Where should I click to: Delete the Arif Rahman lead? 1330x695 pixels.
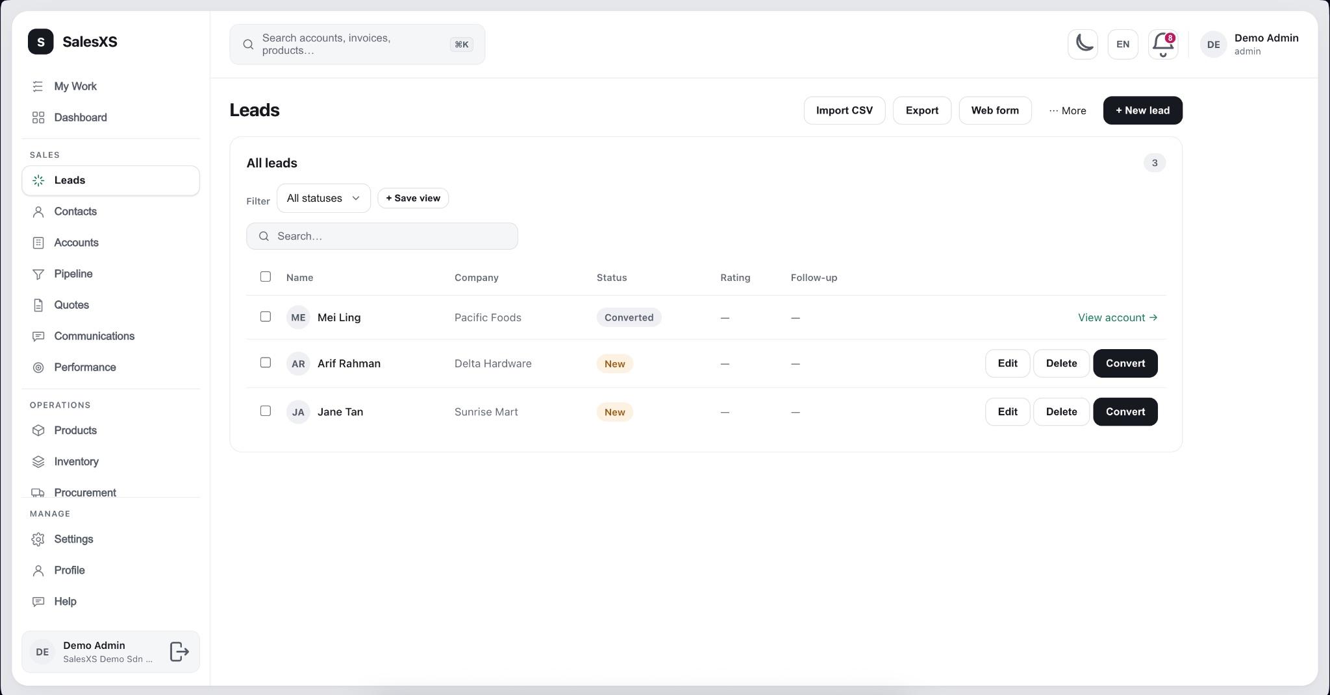[x=1061, y=363]
